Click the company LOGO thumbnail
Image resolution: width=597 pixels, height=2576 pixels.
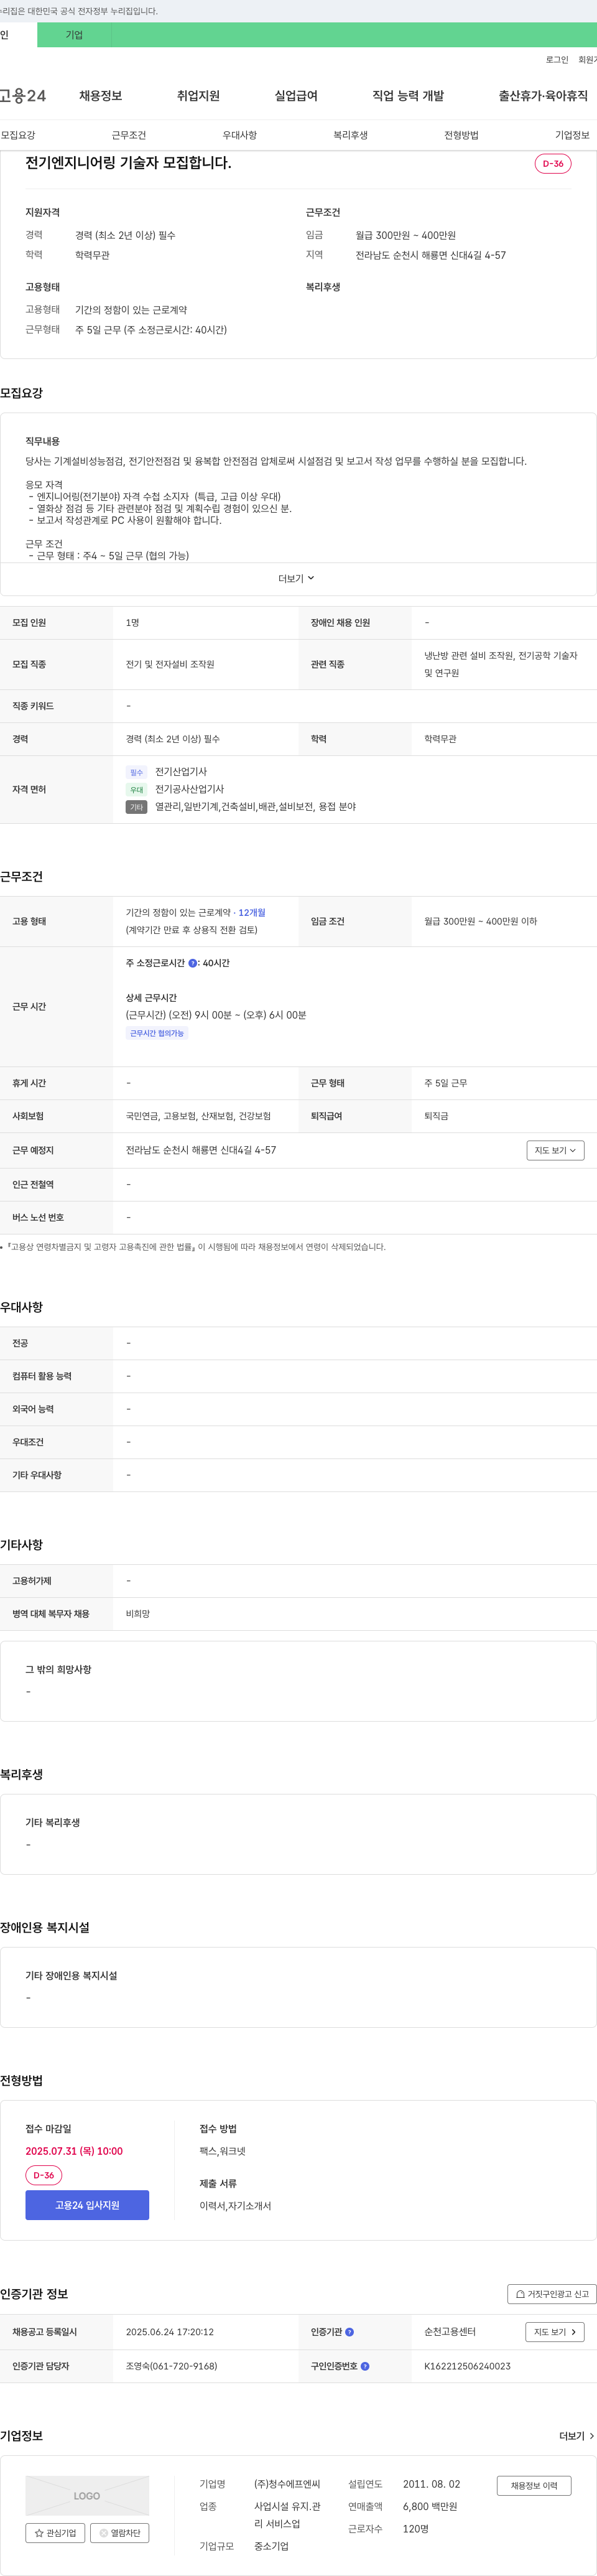pyautogui.click(x=87, y=2496)
